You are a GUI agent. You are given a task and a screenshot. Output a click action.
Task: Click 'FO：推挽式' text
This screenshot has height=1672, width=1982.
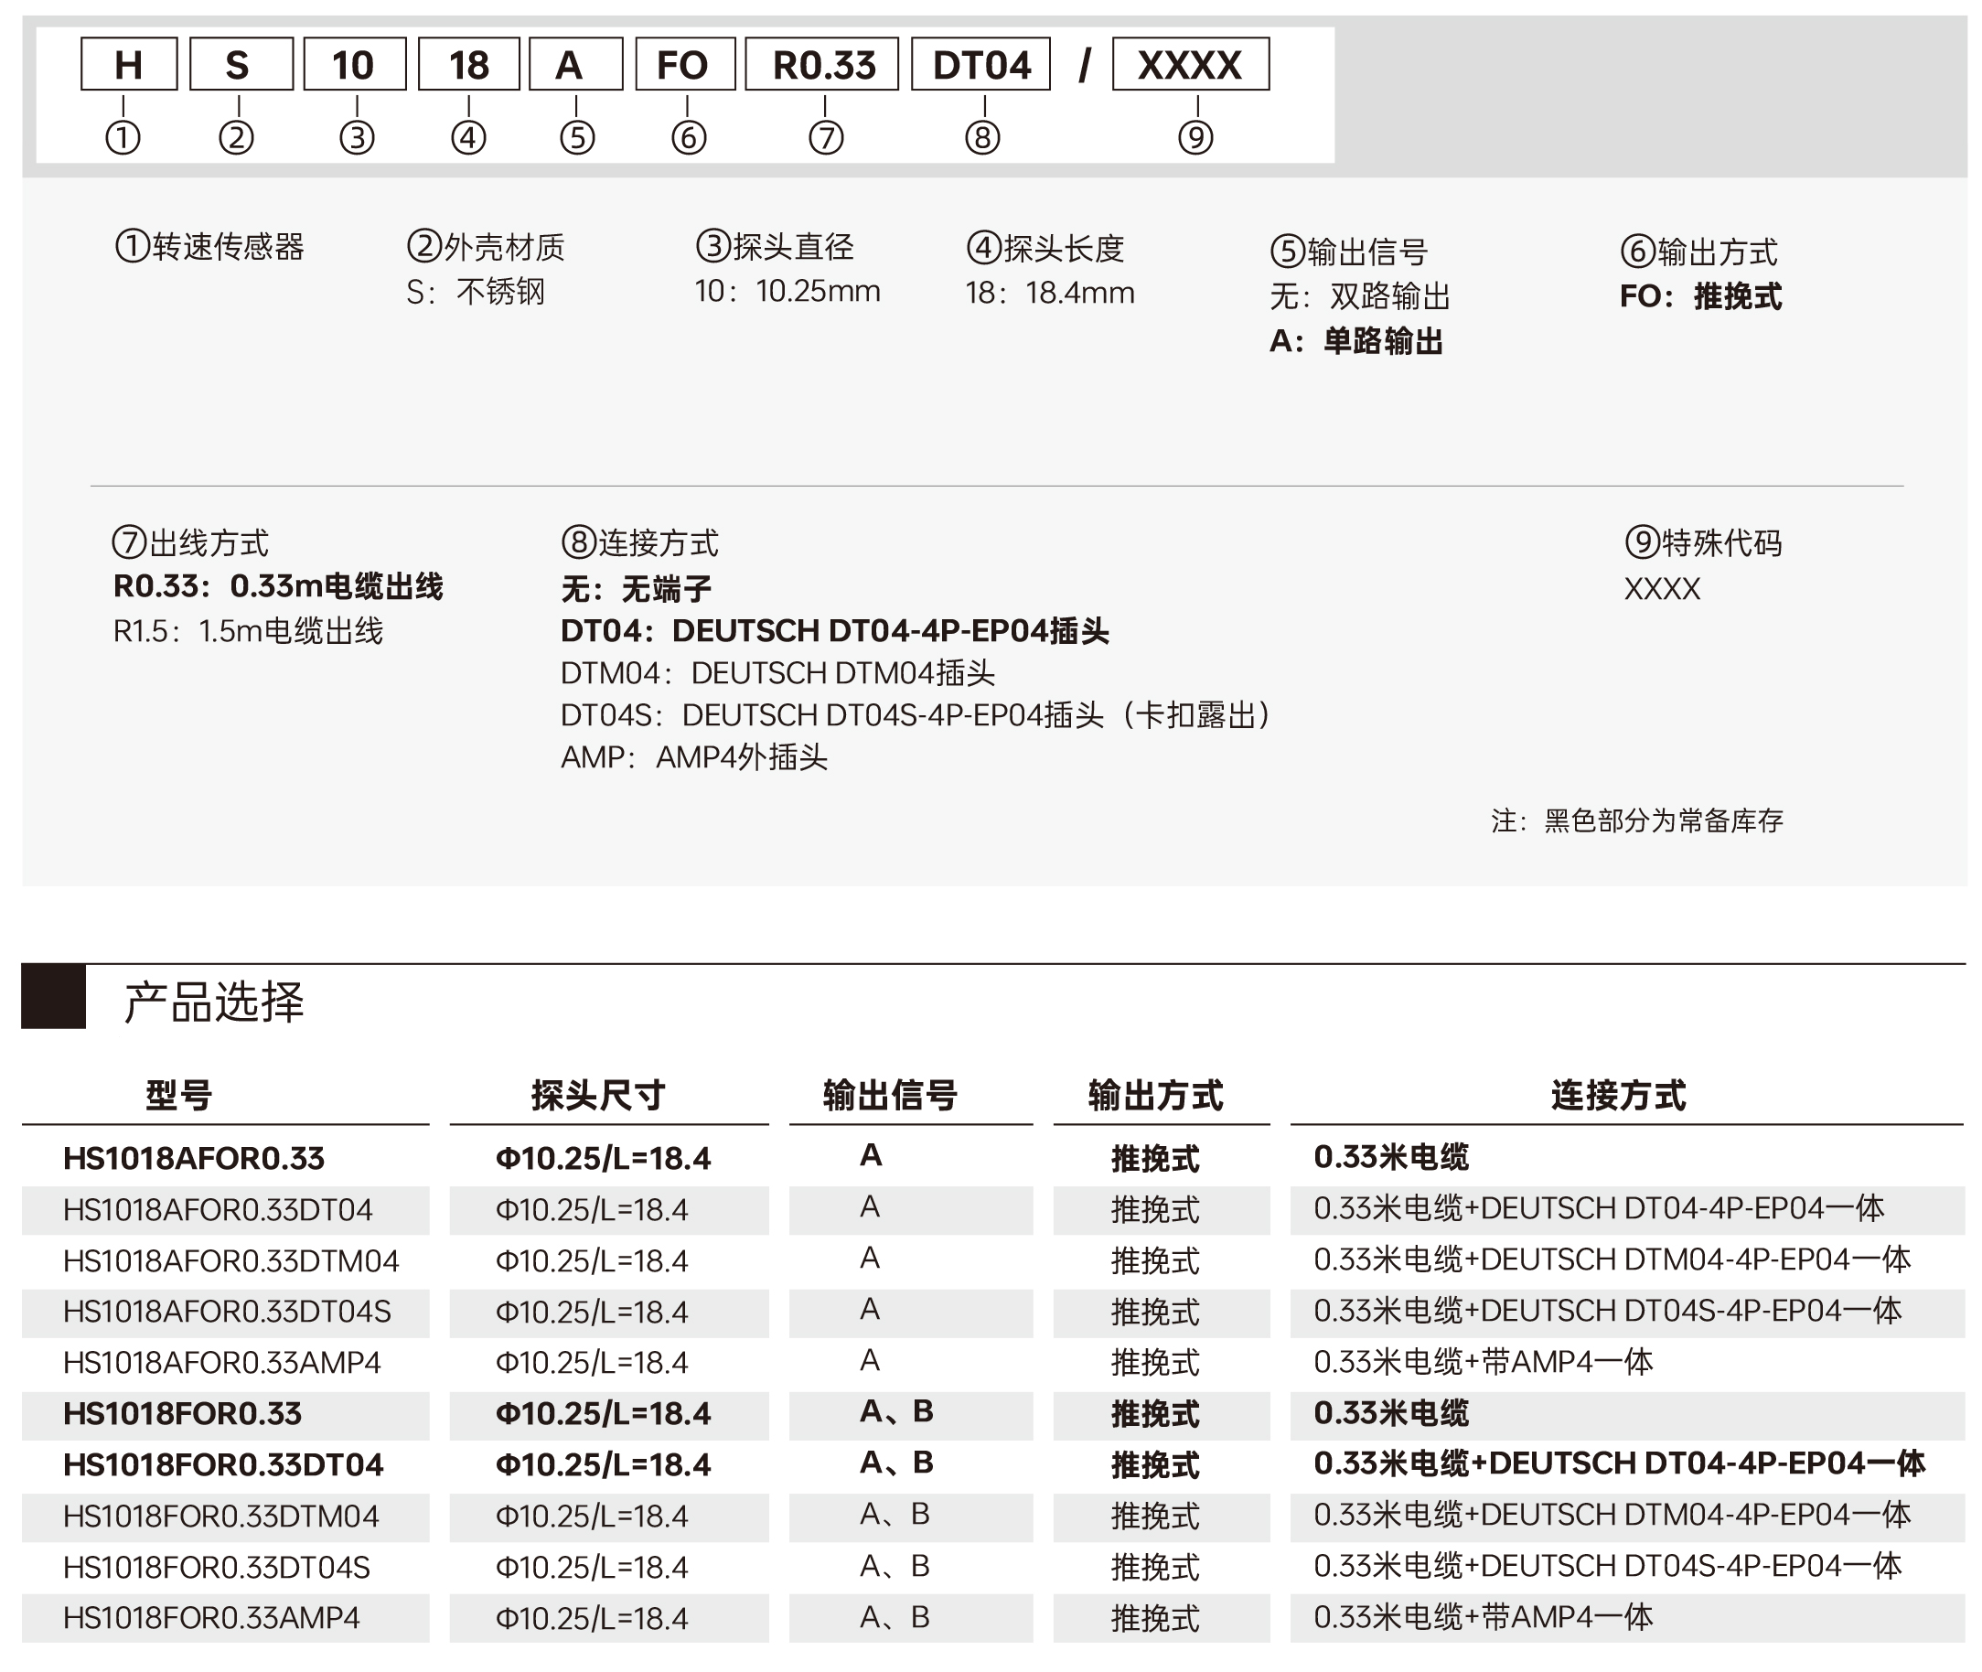point(1700,296)
